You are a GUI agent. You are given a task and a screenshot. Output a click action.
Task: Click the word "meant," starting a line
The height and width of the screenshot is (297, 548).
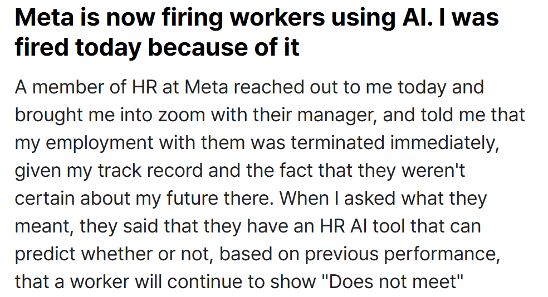pyautogui.click(x=44, y=227)
